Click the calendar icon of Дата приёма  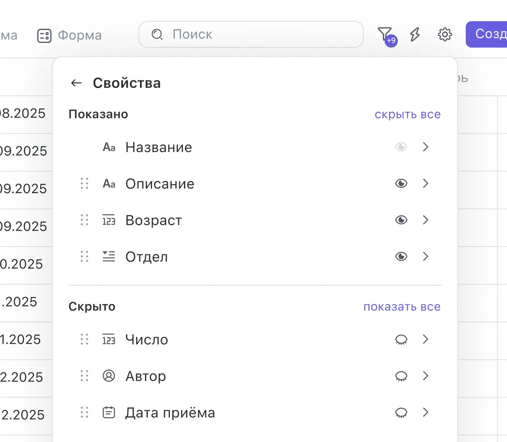coord(109,413)
